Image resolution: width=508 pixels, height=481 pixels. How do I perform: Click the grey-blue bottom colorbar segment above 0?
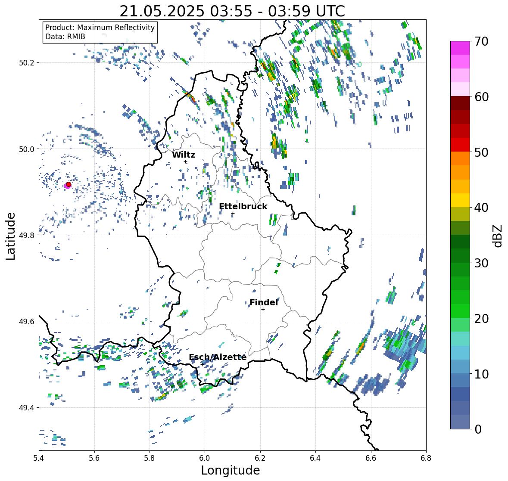(x=460, y=422)
